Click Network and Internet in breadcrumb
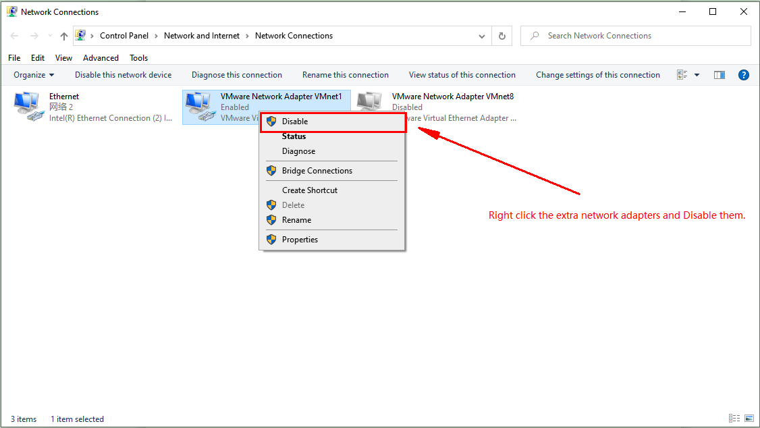This screenshot has width=760, height=428. pyautogui.click(x=202, y=36)
